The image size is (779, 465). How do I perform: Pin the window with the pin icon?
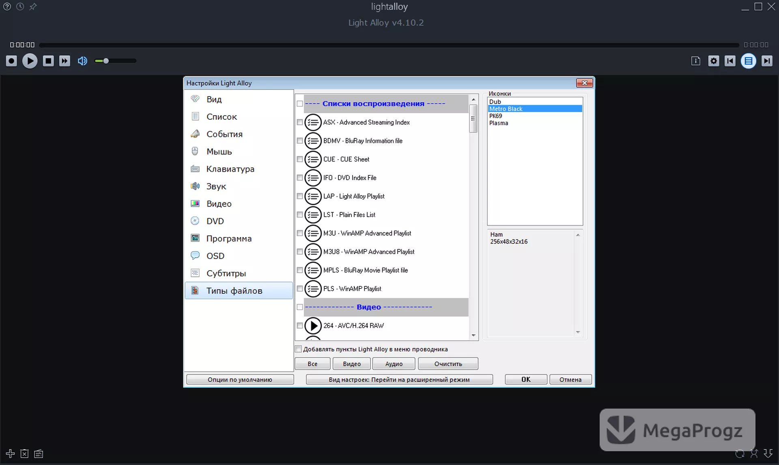(x=33, y=6)
